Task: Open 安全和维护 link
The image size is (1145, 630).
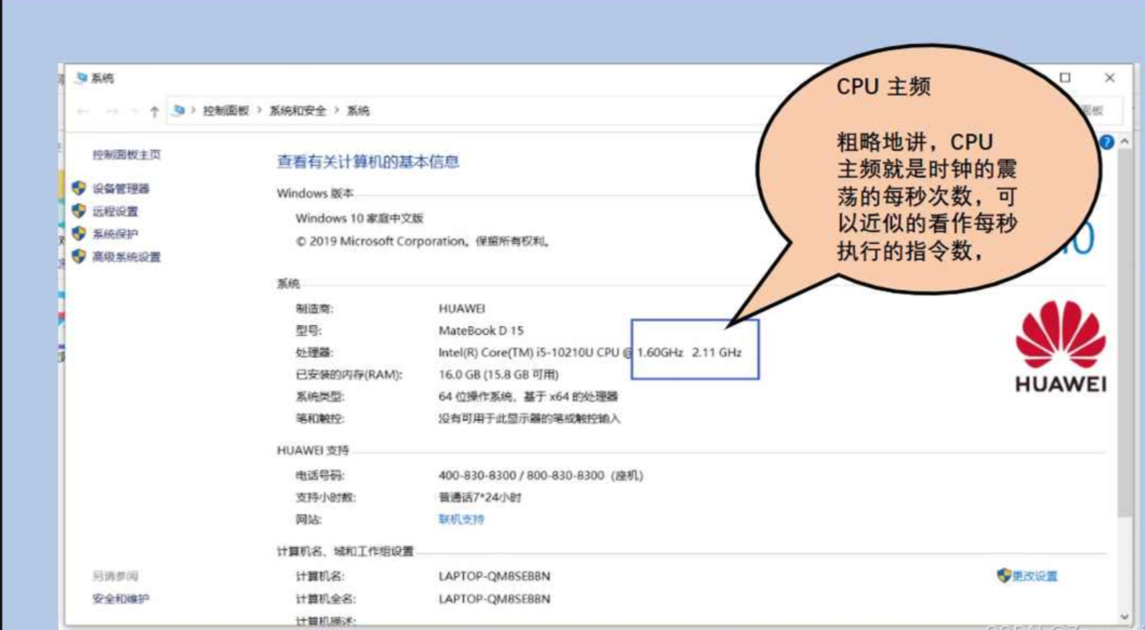Action: pyautogui.click(x=121, y=599)
